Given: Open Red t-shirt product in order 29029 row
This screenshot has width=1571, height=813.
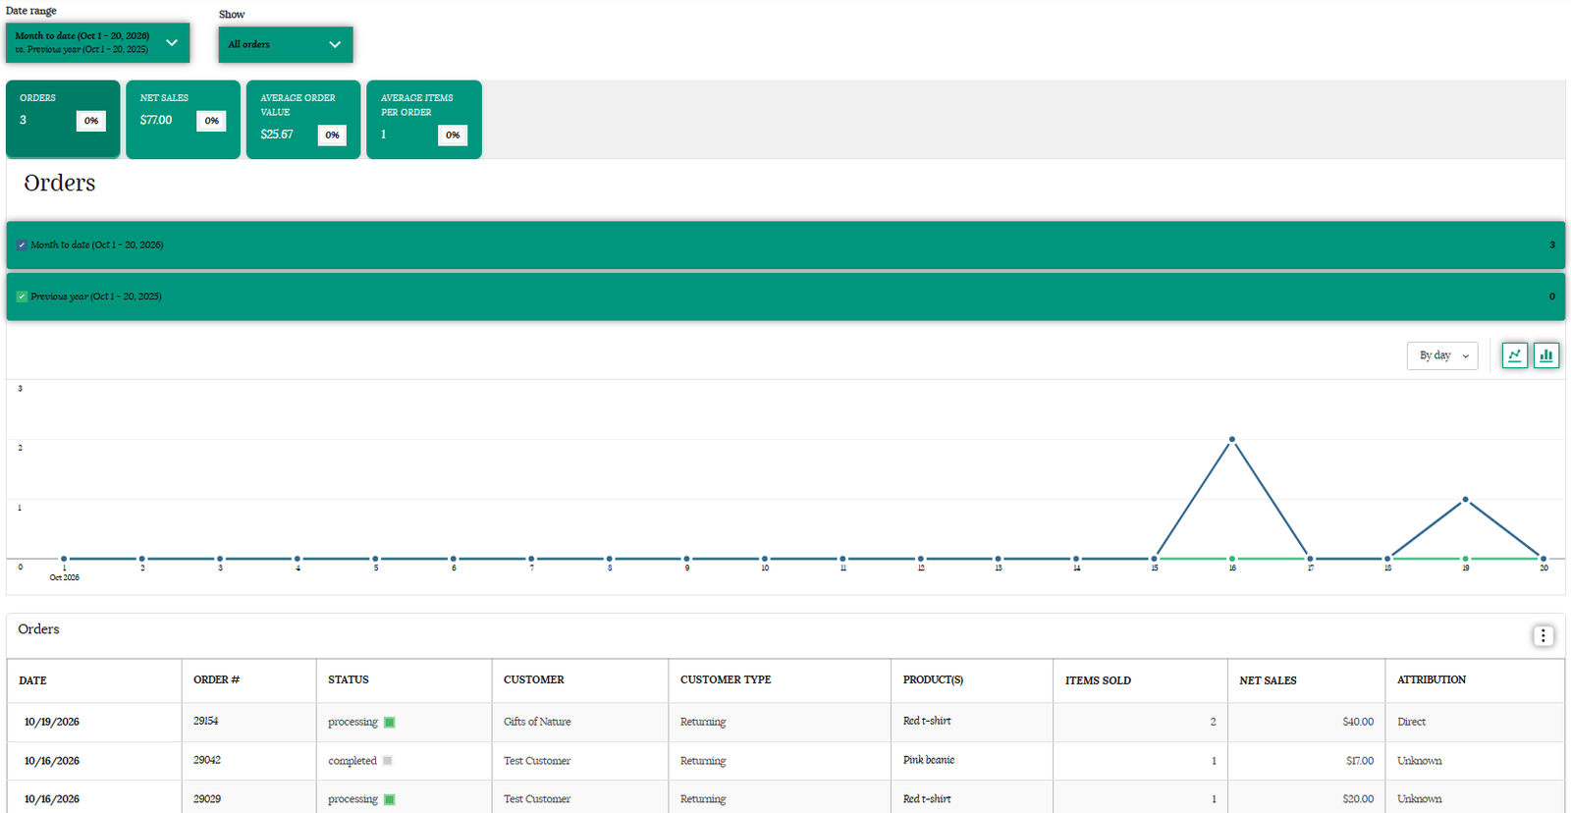Looking at the screenshot, I should [927, 799].
